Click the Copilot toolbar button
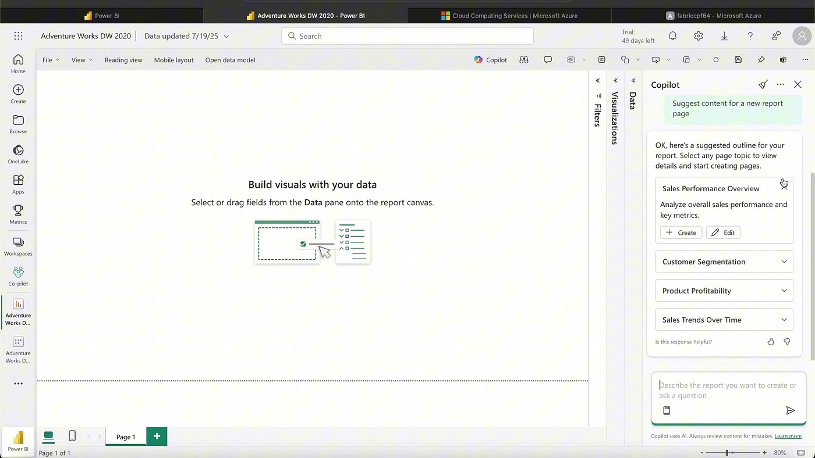This screenshot has height=458, width=815. [490, 60]
